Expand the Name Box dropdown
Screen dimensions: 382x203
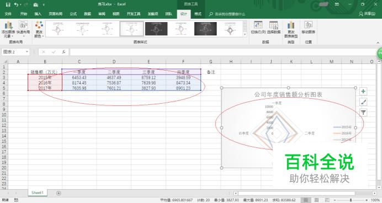(27, 52)
